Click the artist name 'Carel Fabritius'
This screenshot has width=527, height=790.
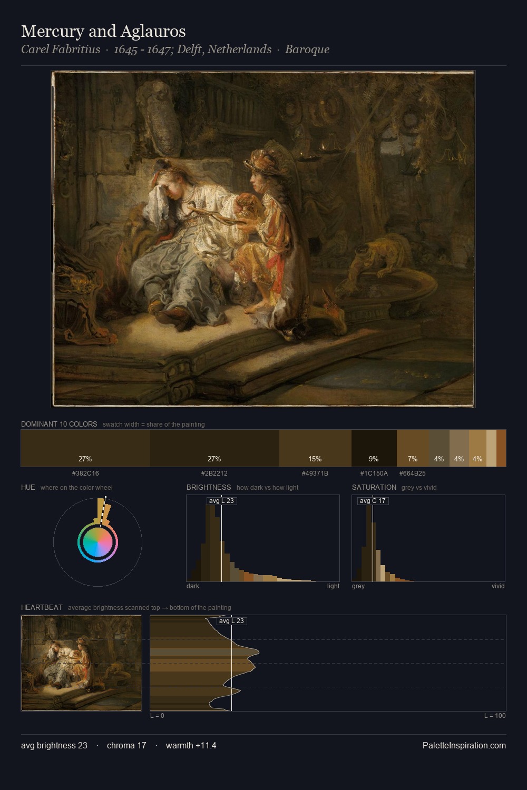[61, 50]
